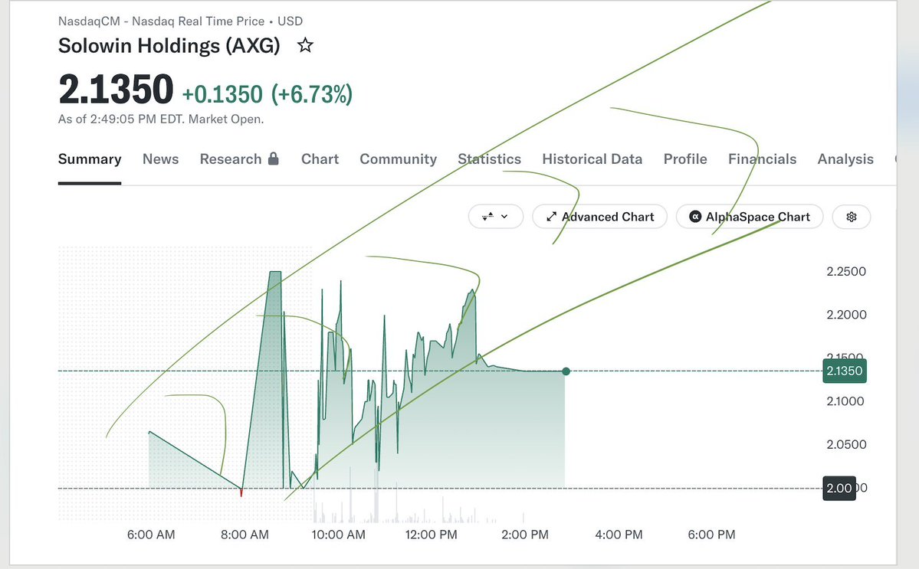
Task: Click the 2.1000 price axis label
Action: coord(845,401)
